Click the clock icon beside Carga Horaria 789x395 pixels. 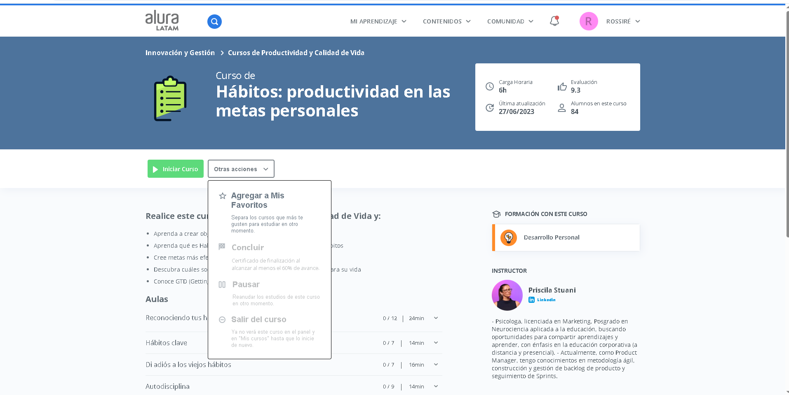490,86
